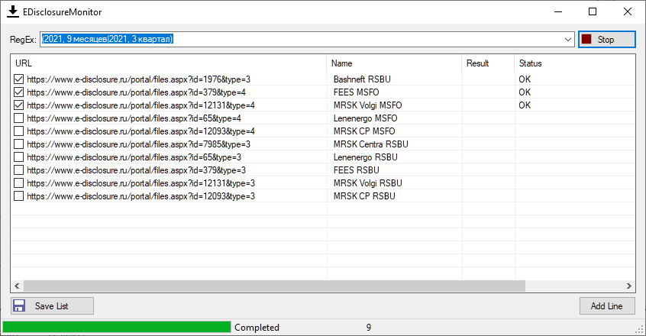Click the name cell MRSK CP MSFO
This screenshot has height=336, width=646.
click(363, 131)
